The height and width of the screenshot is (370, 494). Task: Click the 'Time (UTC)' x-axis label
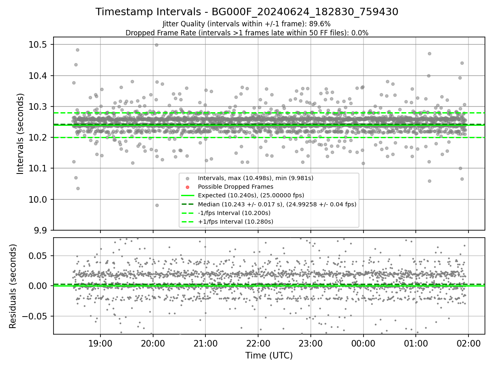point(269,356)
